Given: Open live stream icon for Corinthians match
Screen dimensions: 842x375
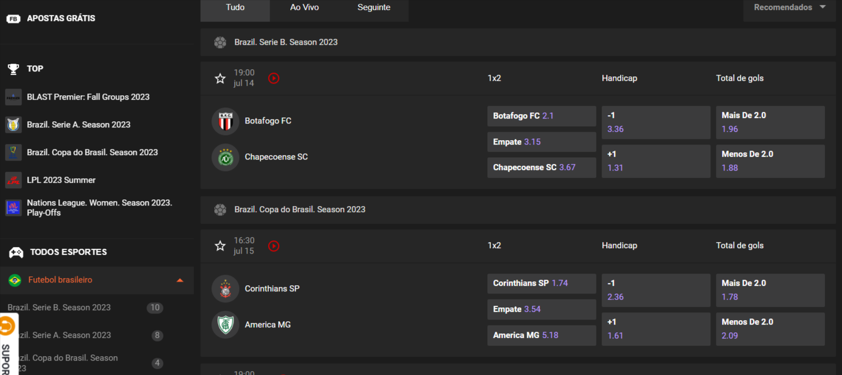Looking at the screenshot, I should (274, 246).
